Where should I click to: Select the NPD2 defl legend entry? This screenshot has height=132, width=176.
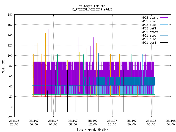point(149,28)
